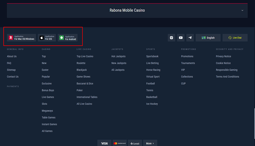
Task: Open International Tables
Action: tap(87, 97)
